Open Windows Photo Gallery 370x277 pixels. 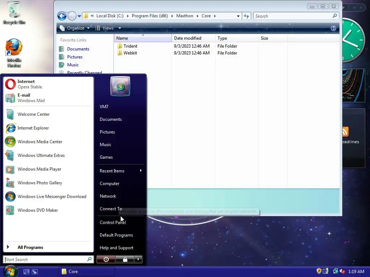(48, 183)
